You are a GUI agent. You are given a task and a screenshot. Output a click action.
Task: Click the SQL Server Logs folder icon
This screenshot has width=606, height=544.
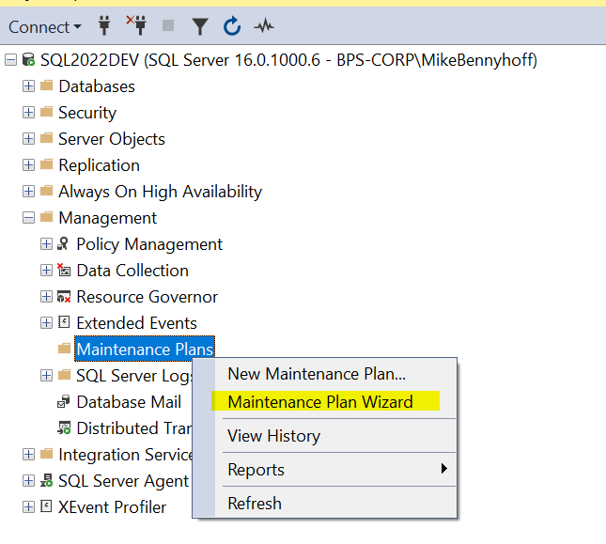coord(64,374)
